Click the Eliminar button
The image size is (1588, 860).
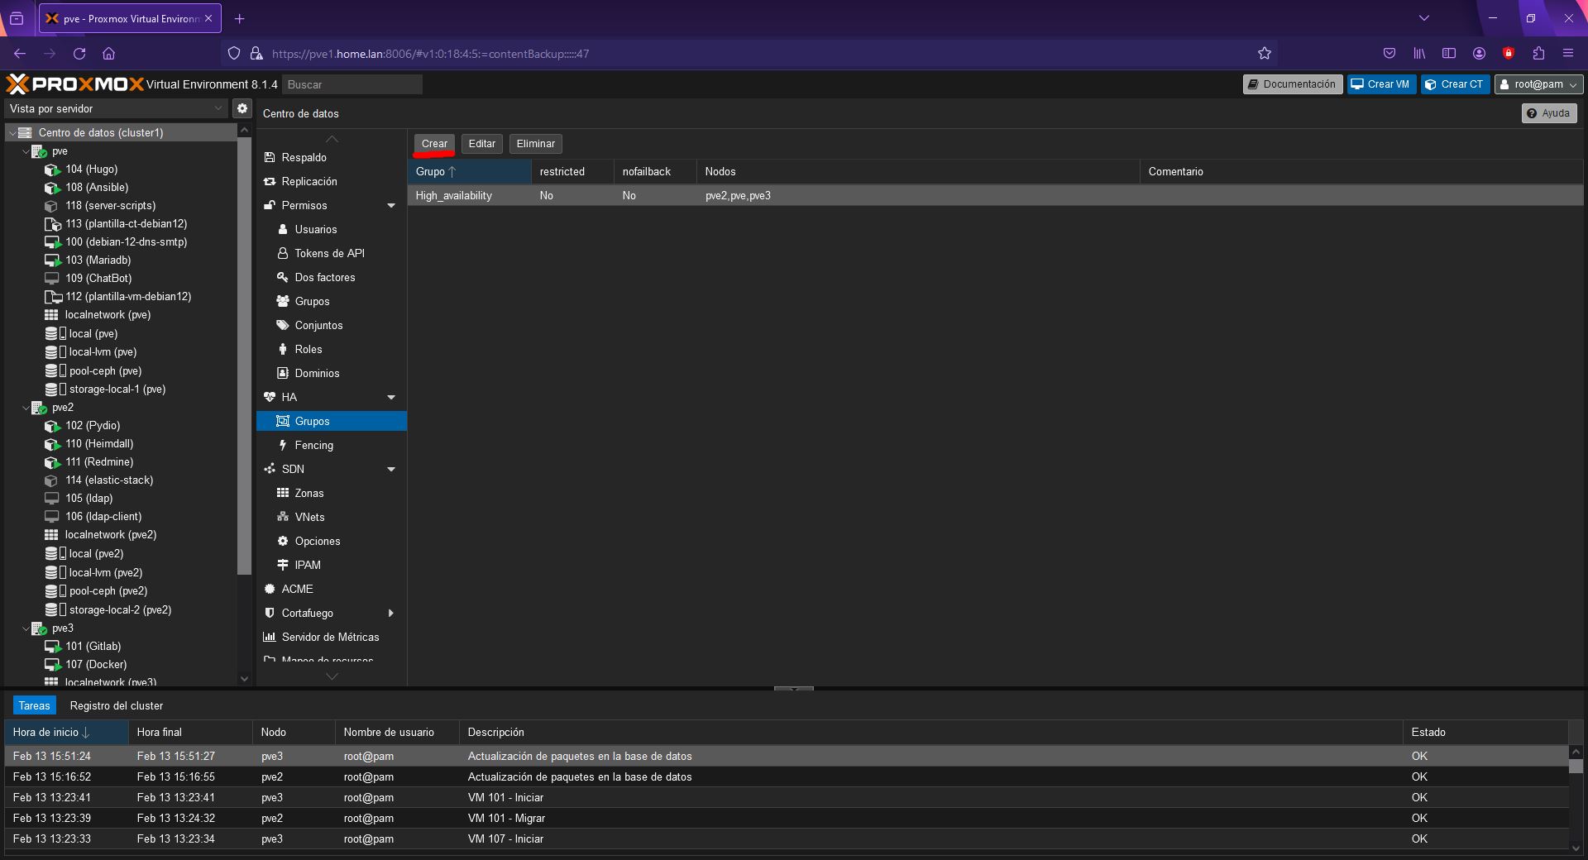click(536, 144)
